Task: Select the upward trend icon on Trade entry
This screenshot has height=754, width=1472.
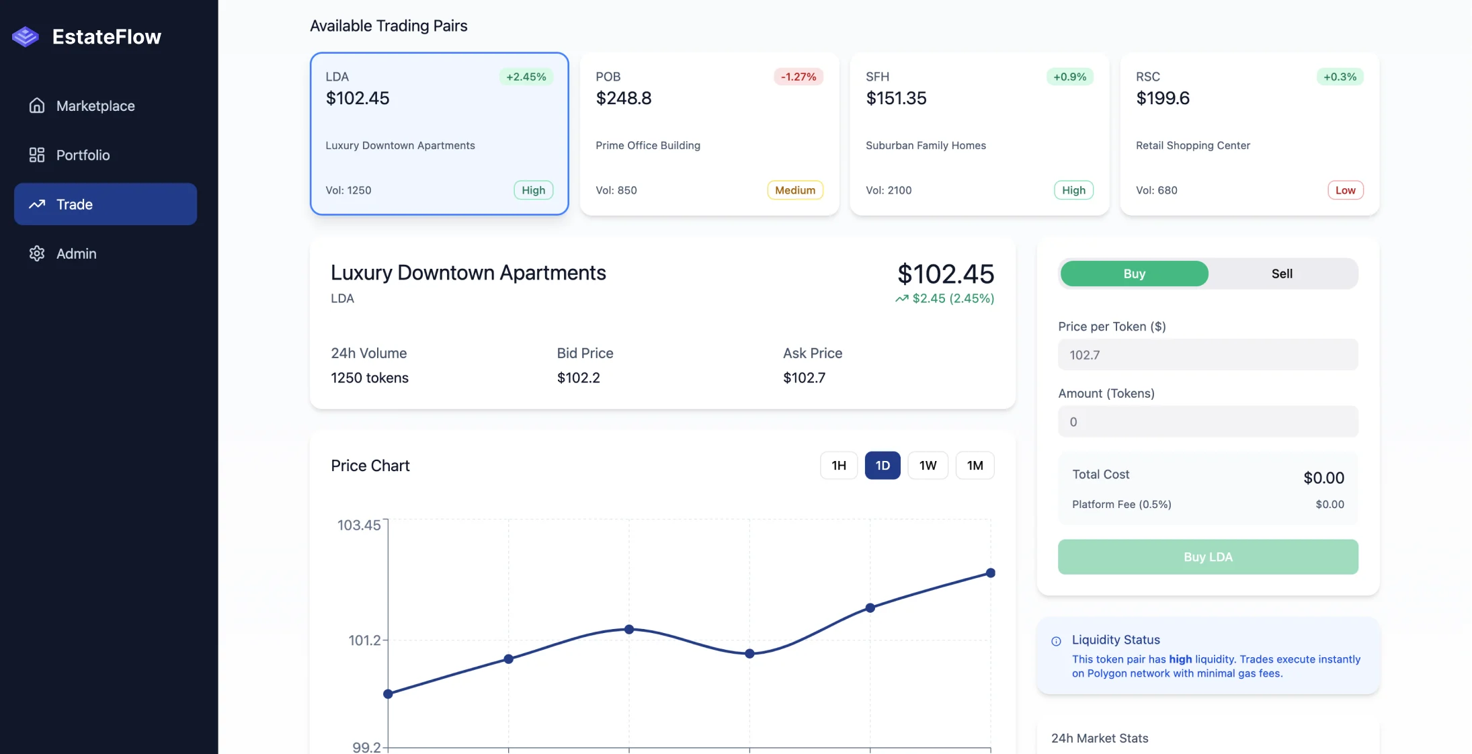Action: 37,204
